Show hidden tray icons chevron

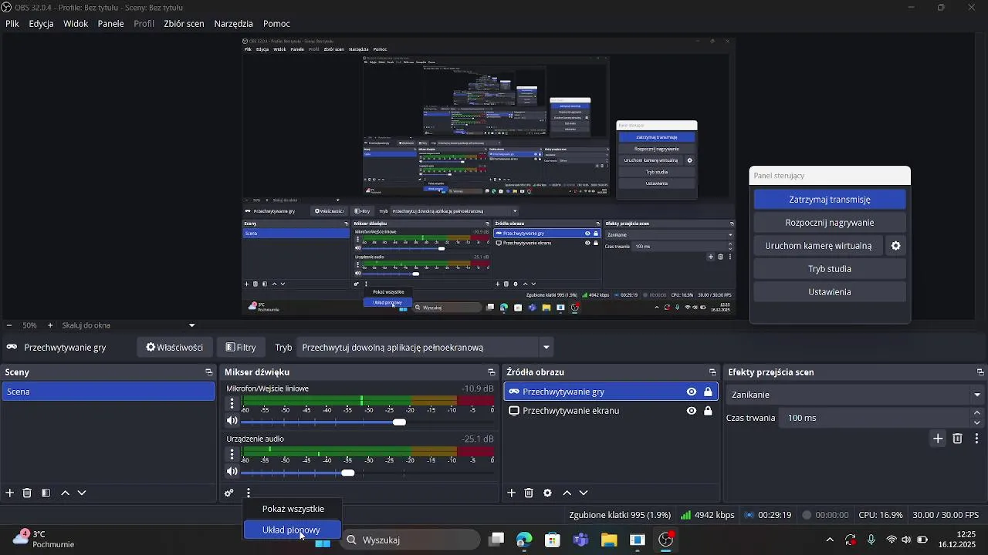830,540
